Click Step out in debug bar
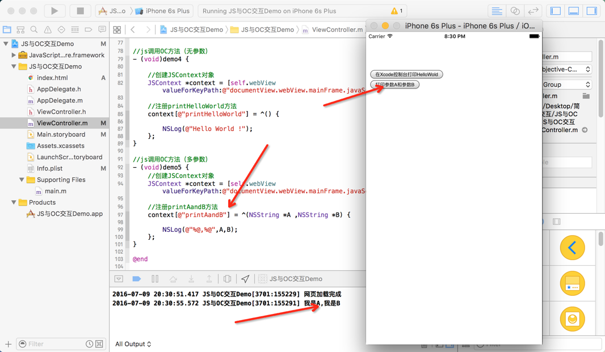 click(x=209, y=279)
